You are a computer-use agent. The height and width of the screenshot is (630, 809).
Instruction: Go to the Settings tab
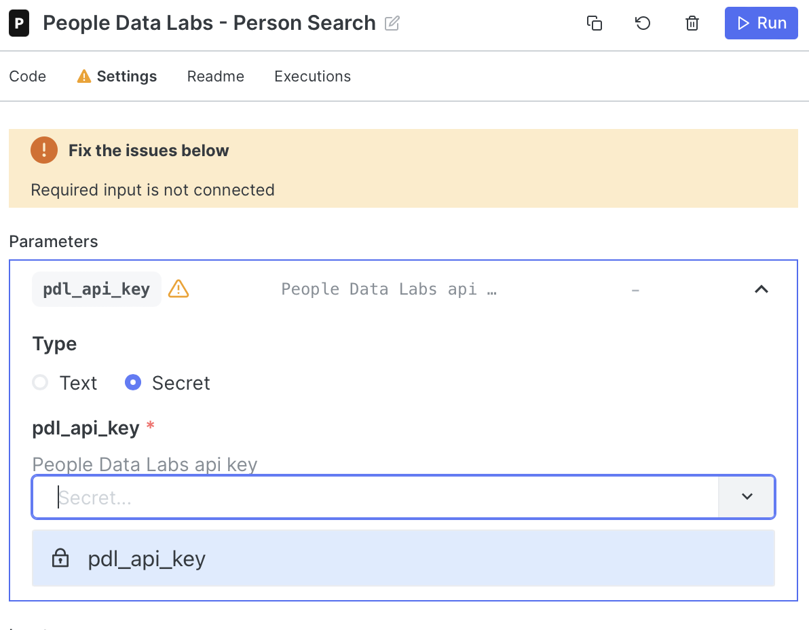click(x=126, y=77)
